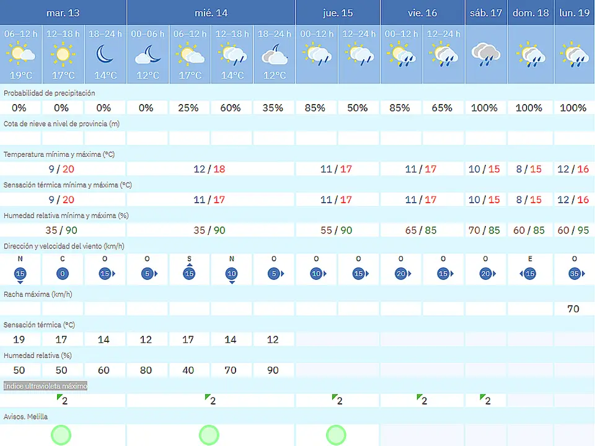Click the relative humidity value 80

tap(146, 370)
